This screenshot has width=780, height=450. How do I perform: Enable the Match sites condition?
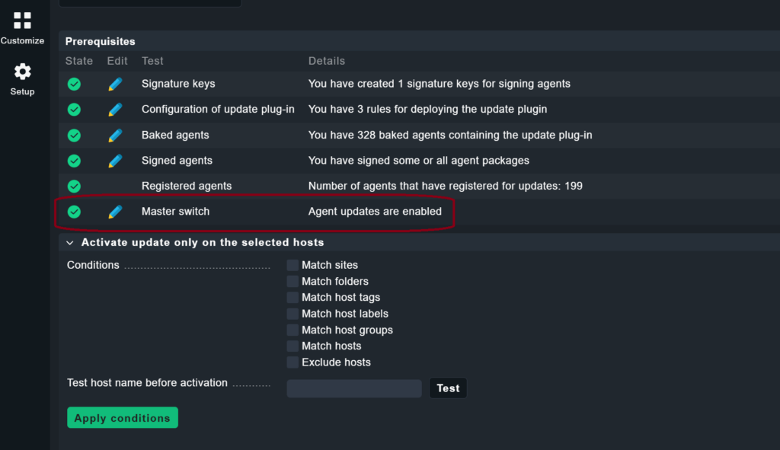[292, 265]
